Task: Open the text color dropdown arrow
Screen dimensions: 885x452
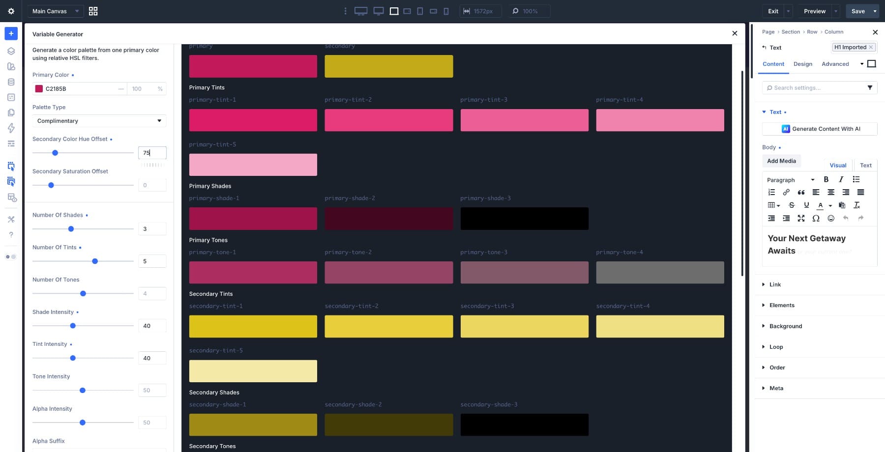Action: [x=830, y=205]
